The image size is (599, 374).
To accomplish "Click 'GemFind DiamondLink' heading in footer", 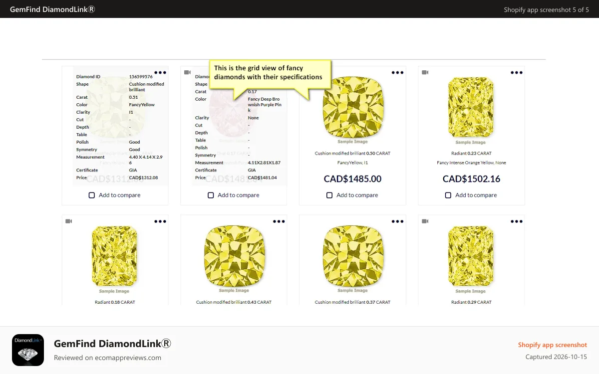I will 112,344.
